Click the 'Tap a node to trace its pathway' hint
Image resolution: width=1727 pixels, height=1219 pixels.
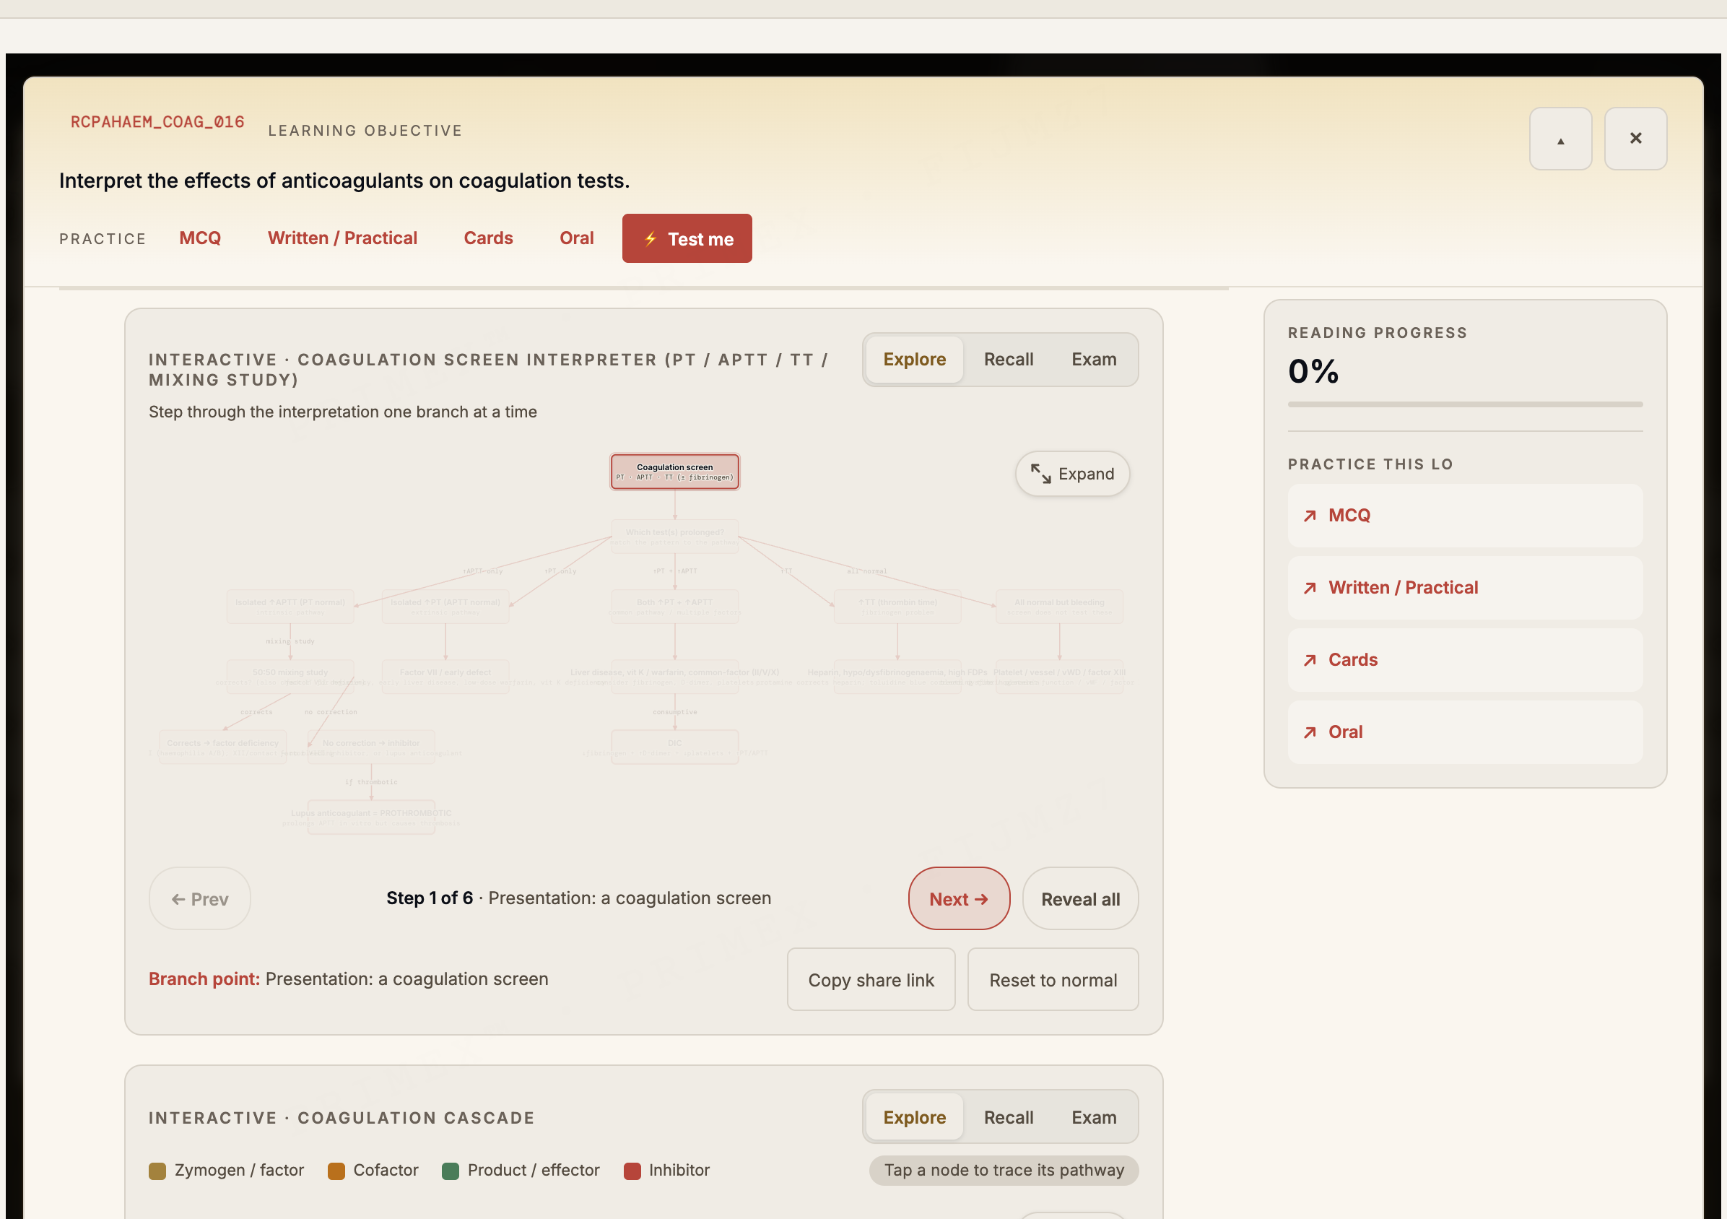pyautogui.click(x=1004, y=1171)
